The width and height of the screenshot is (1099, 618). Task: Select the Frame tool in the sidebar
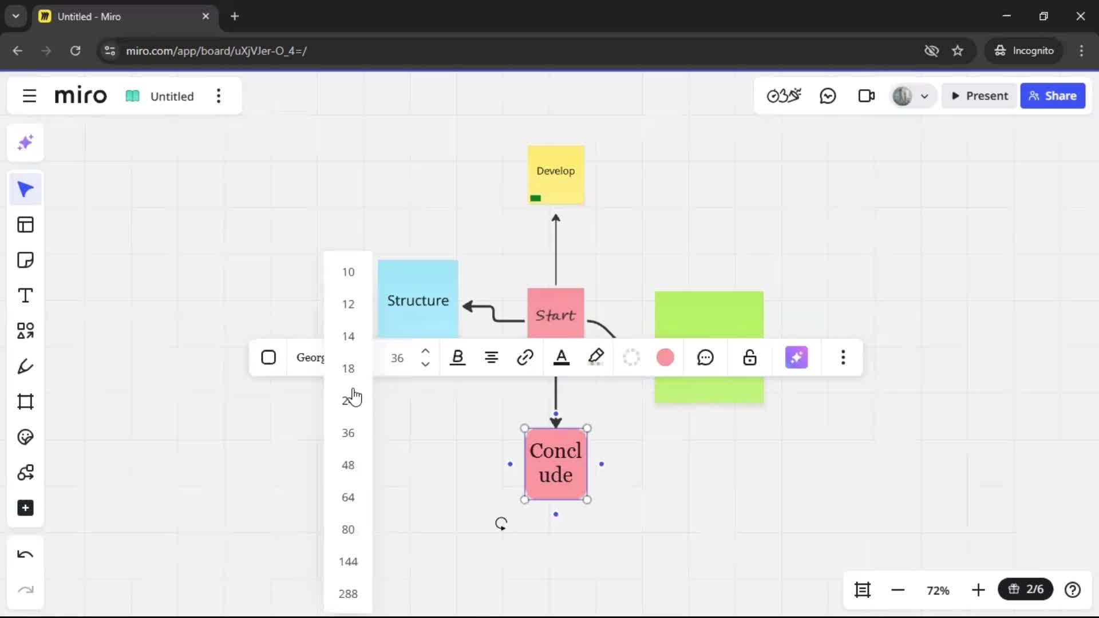(25, 402)
